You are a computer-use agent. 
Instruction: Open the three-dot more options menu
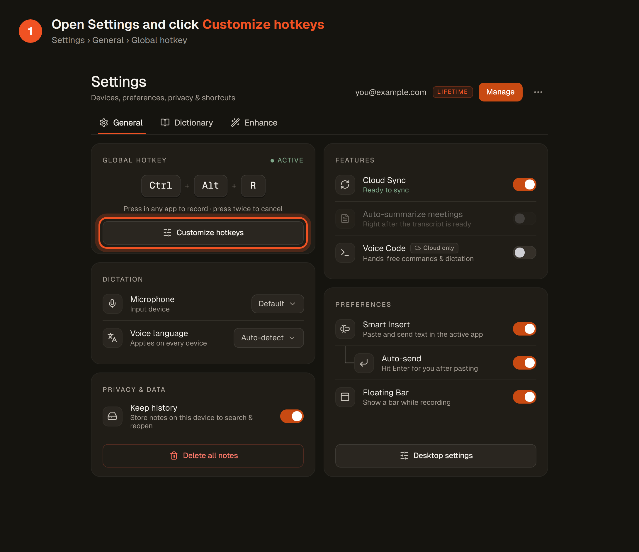coord(538,92)
